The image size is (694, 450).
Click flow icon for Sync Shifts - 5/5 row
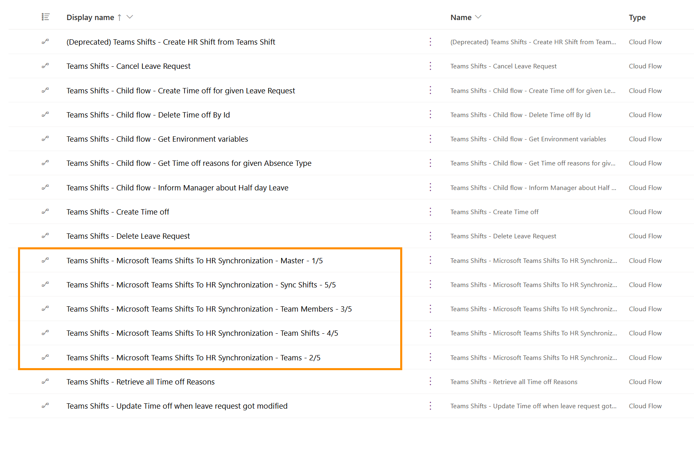[x=45, y=284]
